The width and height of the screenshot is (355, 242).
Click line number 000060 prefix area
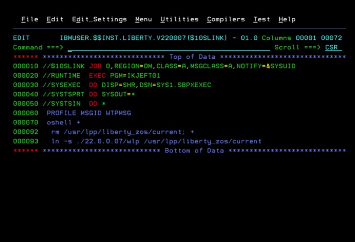tap(26, 113)
